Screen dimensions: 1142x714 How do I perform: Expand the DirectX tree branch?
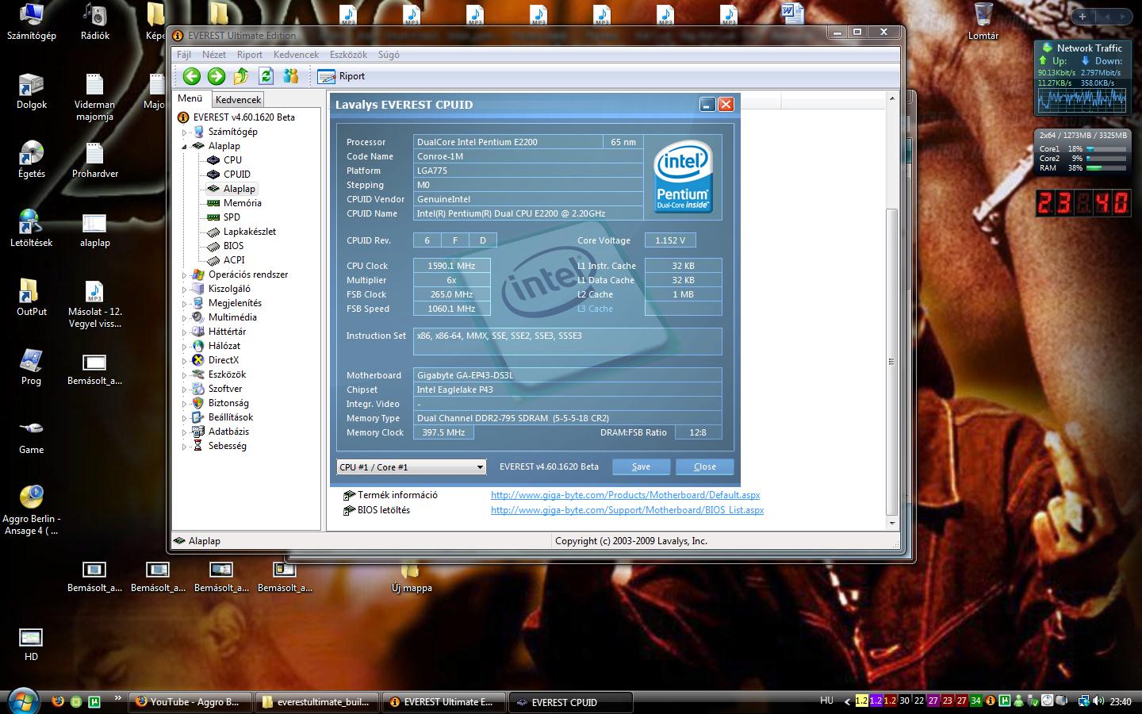[x=185, y=361]
